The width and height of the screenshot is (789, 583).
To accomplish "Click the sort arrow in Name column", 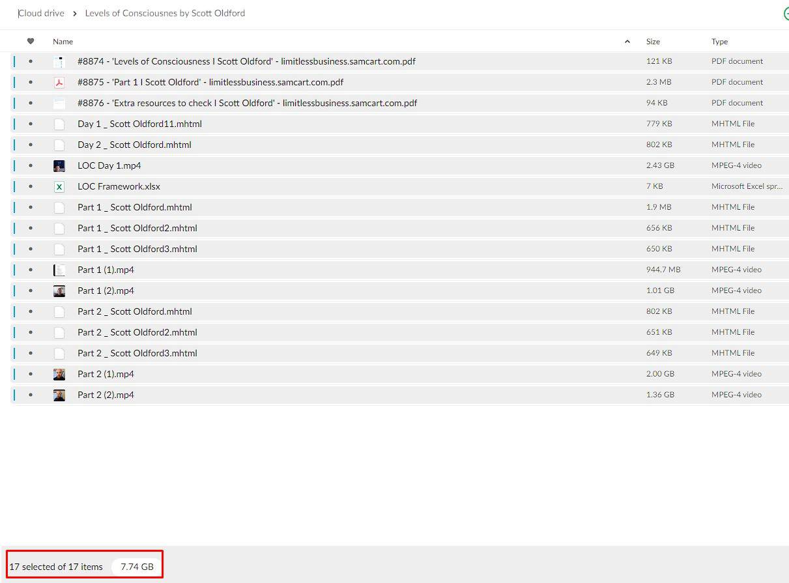I will 627,42.
